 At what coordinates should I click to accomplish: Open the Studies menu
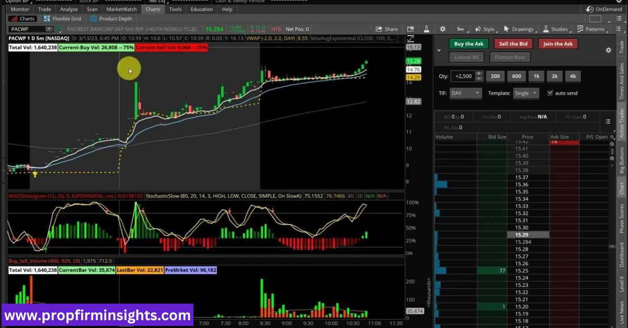click(555, 29)
